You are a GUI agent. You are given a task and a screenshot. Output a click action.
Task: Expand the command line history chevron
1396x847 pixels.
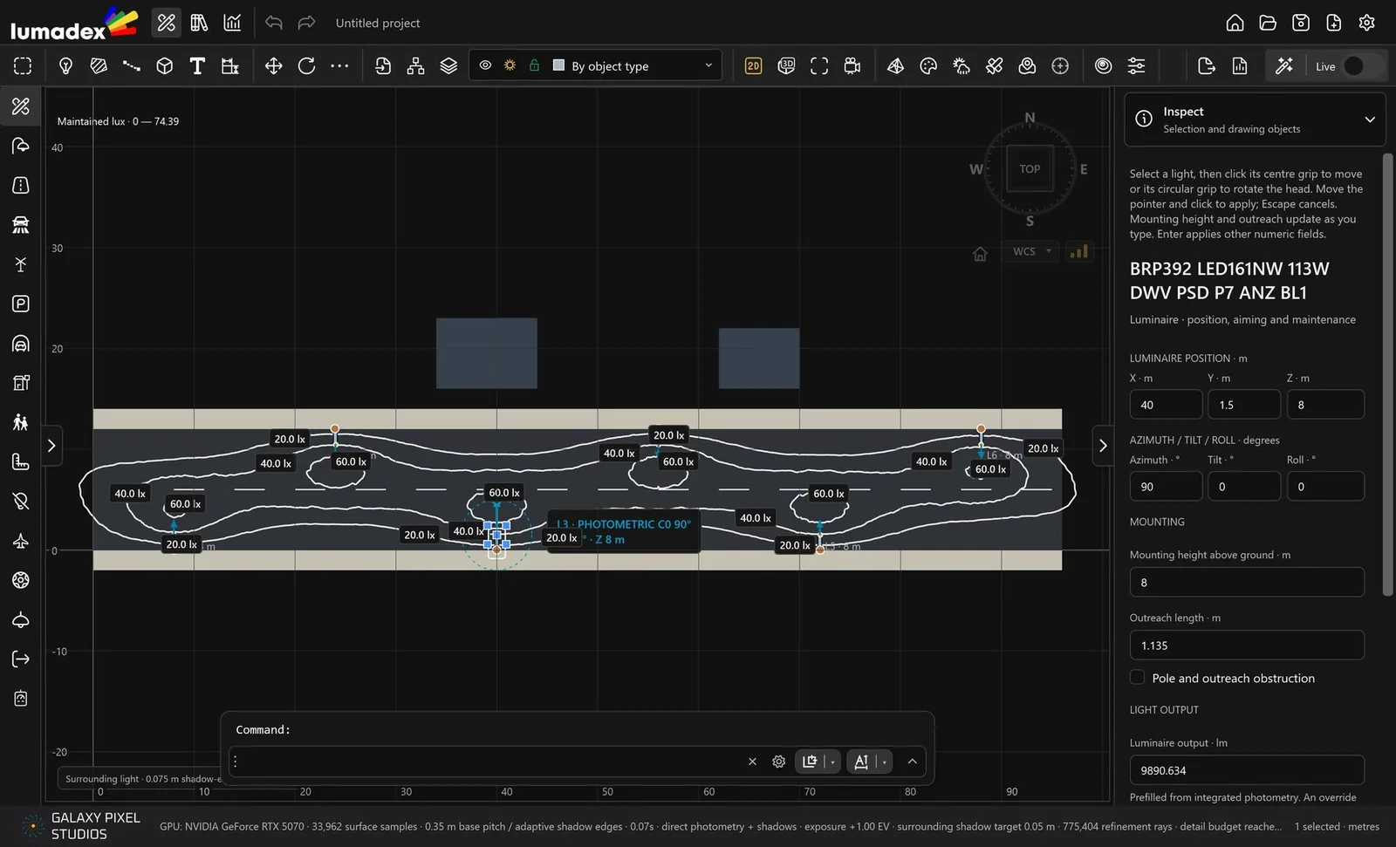(x=912, y=762)
